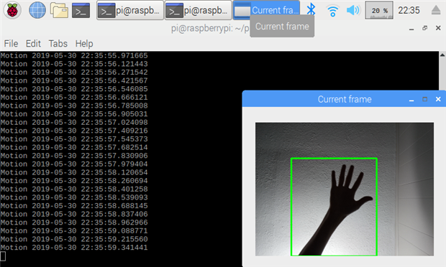Click the speaker volume icon

click(353, 11)
